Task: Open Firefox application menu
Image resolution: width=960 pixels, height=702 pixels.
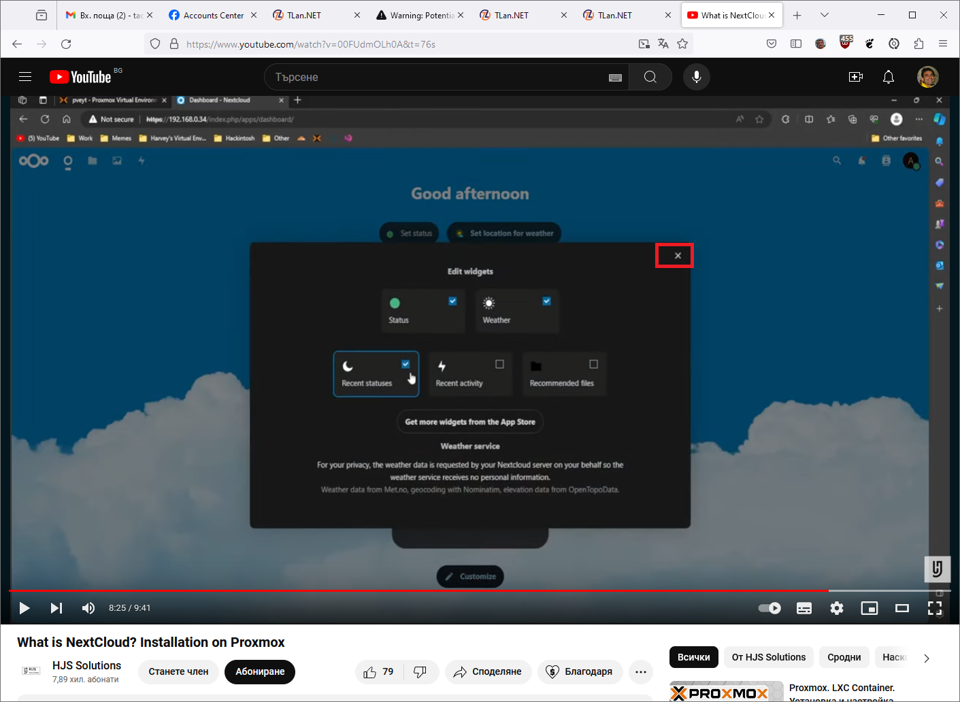Action: [x=943, y=44]
